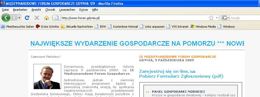The image size is (260, 97).
Task: Click into the Google search field
Action: point(245,18)
